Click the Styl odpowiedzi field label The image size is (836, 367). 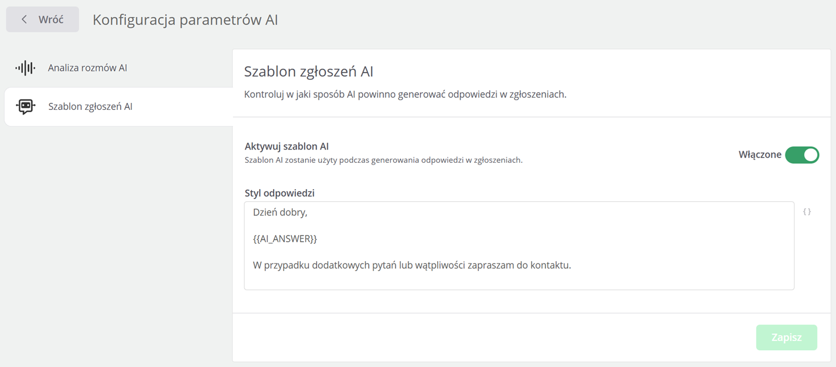(279, 193)
